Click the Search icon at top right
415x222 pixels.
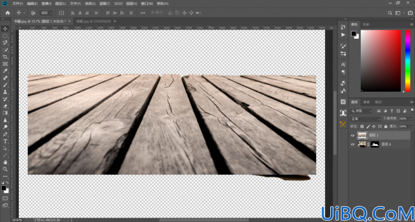pyautogui.click(x=390, y=13)
